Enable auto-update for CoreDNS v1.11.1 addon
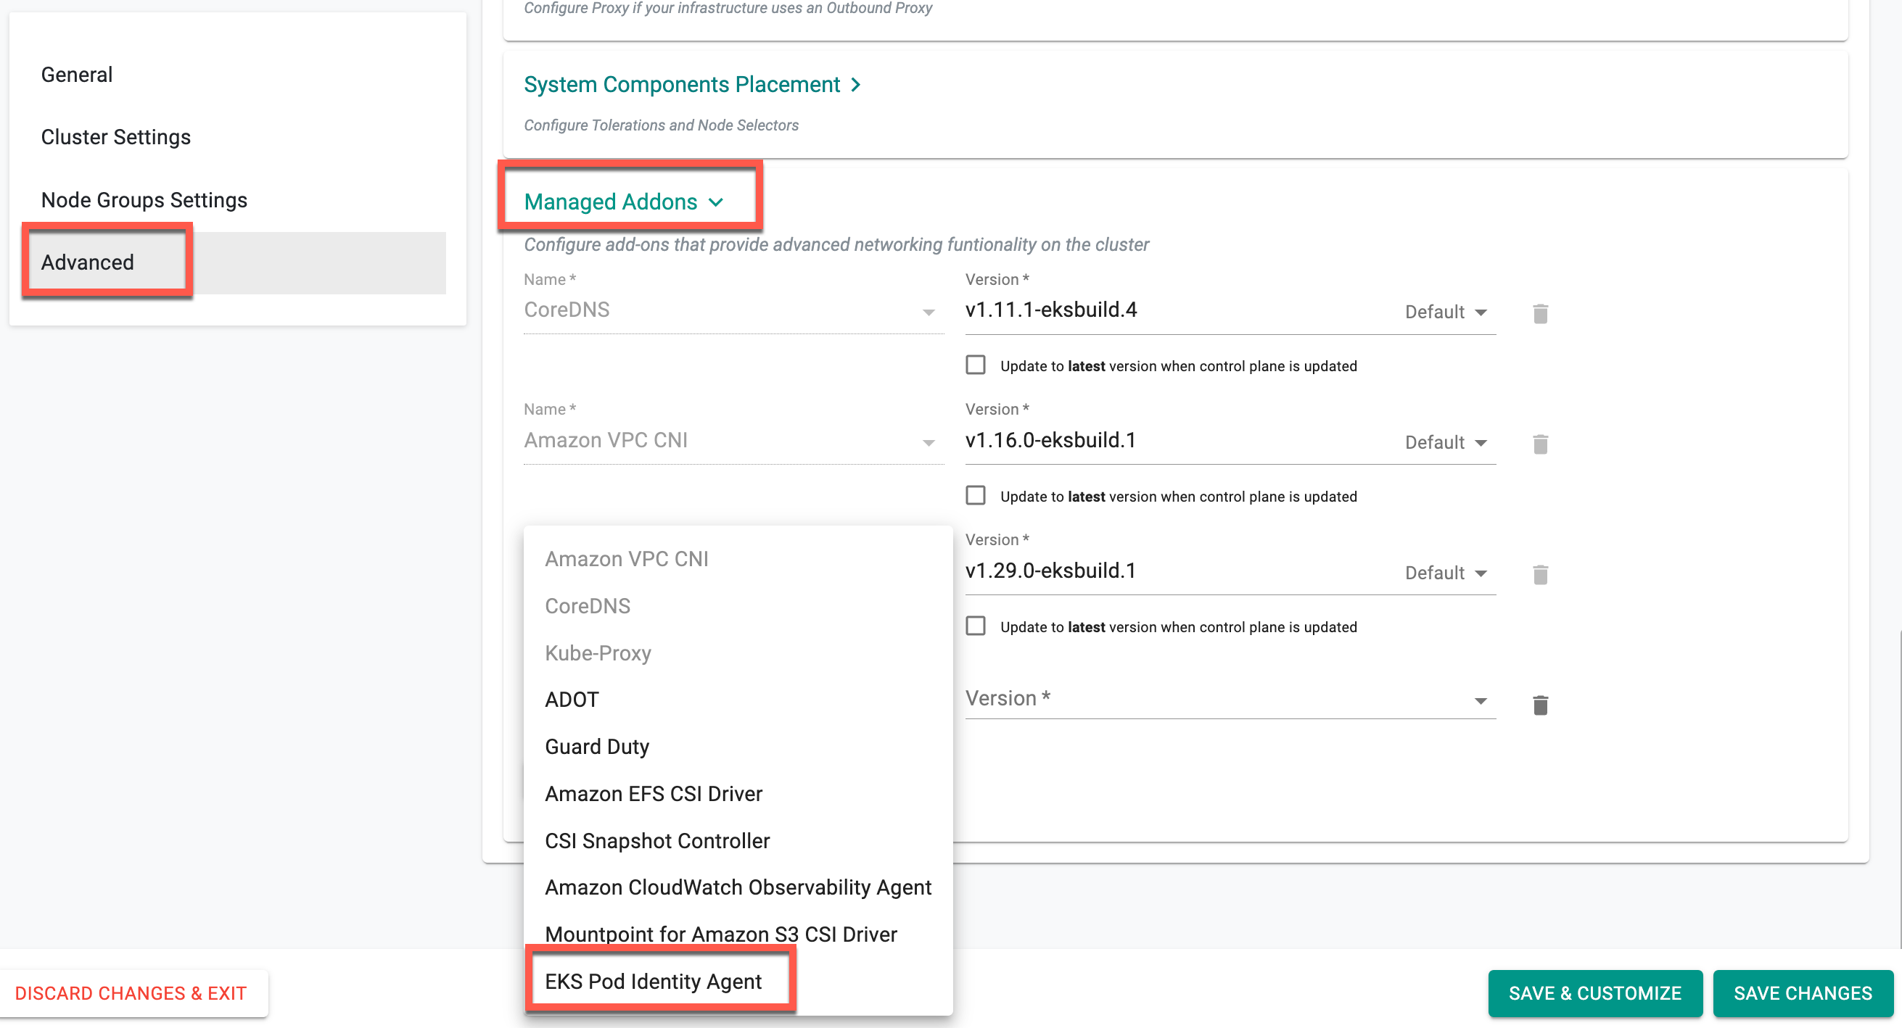Screen dimensions: 1902x1028 coord(976,365)
